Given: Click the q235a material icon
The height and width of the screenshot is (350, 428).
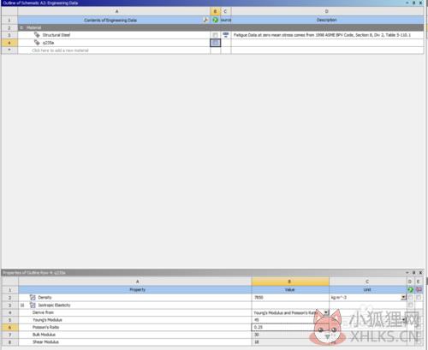Looking at the screenshot, I should click(37, 43).
